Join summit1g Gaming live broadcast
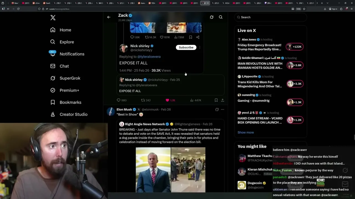The width and height of the screenshot is (355, 199). coord(295,102)
